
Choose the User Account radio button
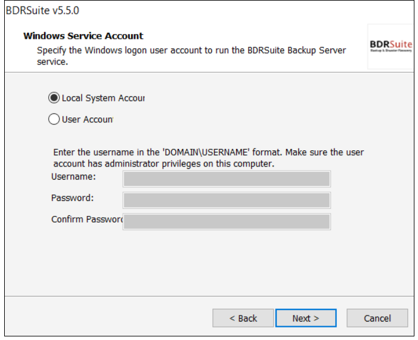(54, 119)
